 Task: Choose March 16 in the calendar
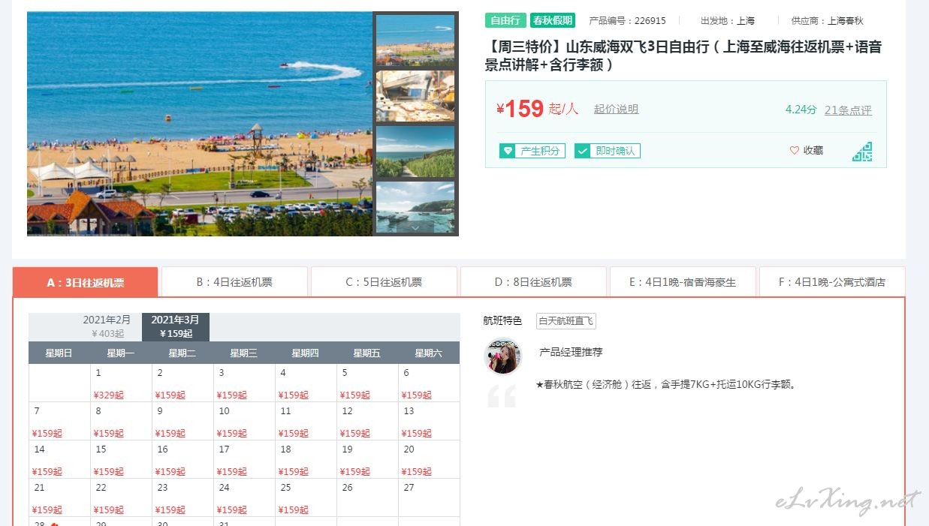point(182,459)
